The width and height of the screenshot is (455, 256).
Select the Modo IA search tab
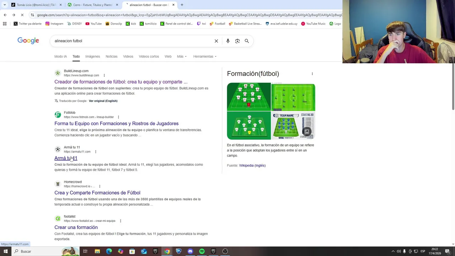60,57
